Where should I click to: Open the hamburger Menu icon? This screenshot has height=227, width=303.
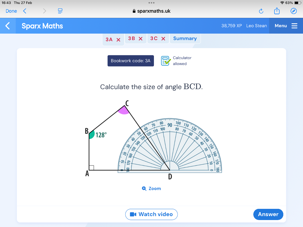294,26
